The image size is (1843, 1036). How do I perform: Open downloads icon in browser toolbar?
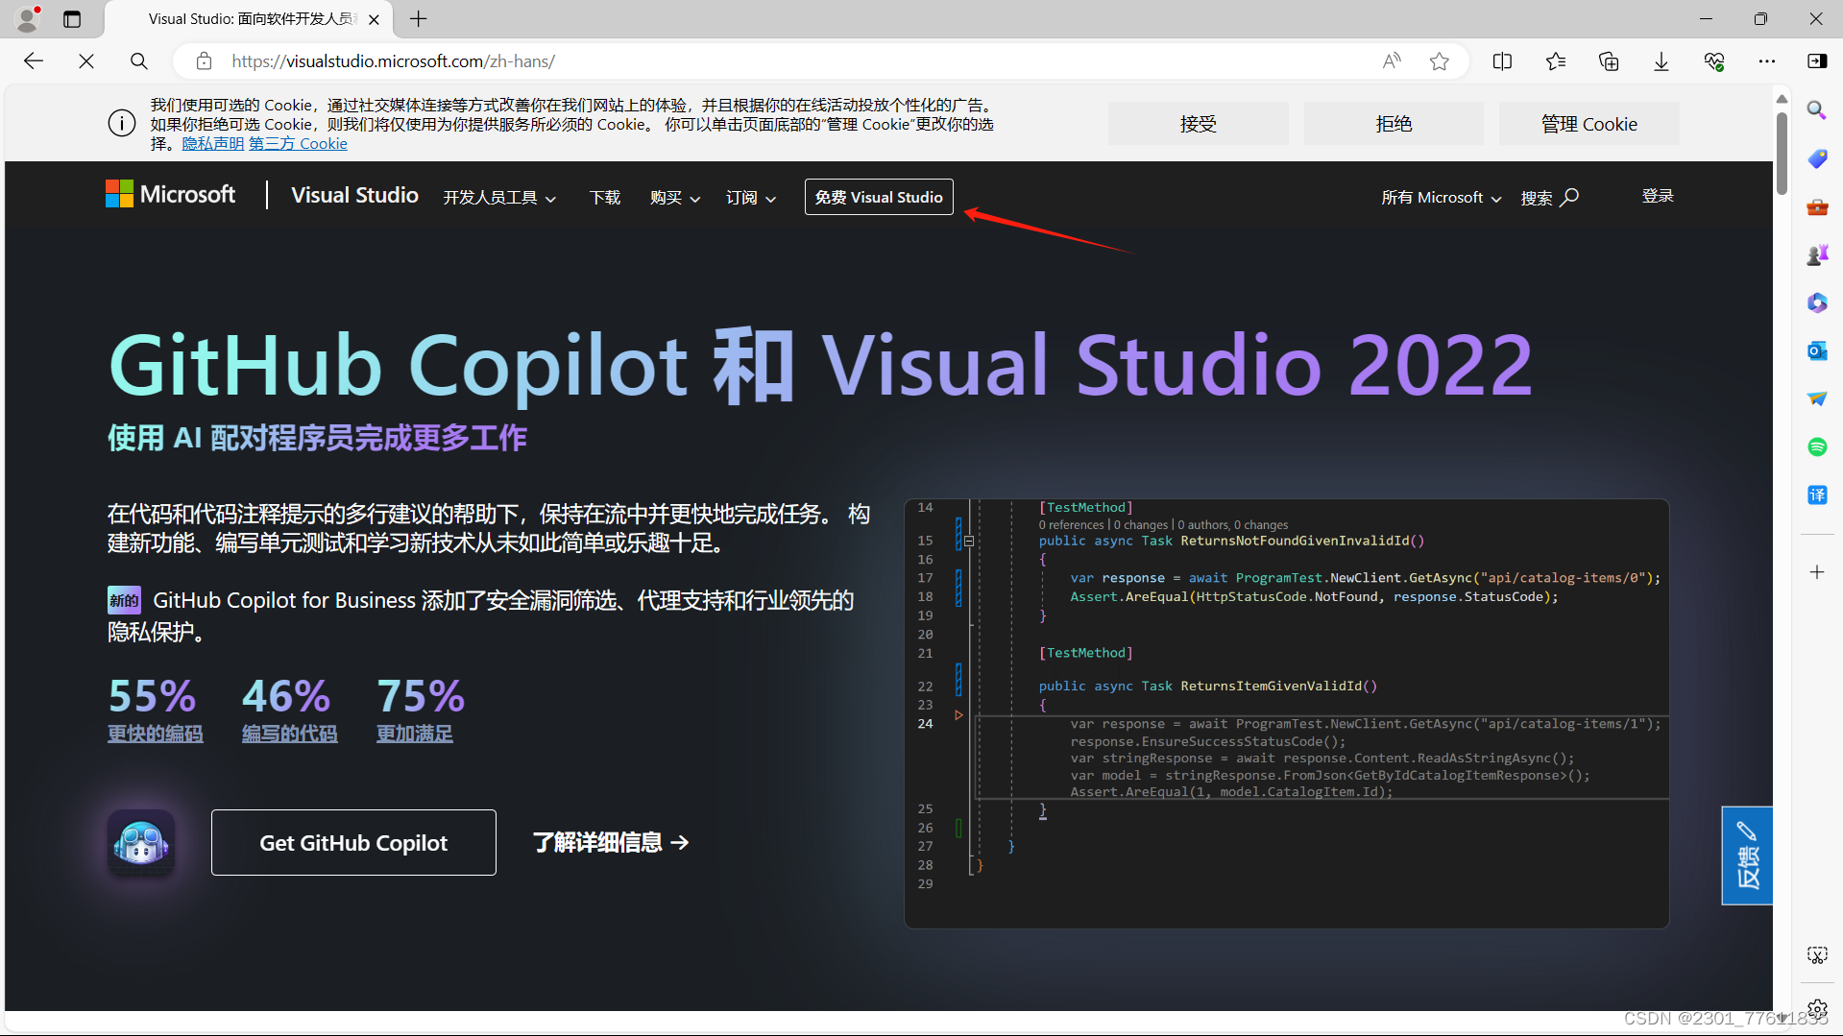point(1661,61)
